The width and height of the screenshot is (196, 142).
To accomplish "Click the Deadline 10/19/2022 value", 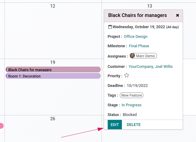I will pyautogui.click(x=137, y=86).
